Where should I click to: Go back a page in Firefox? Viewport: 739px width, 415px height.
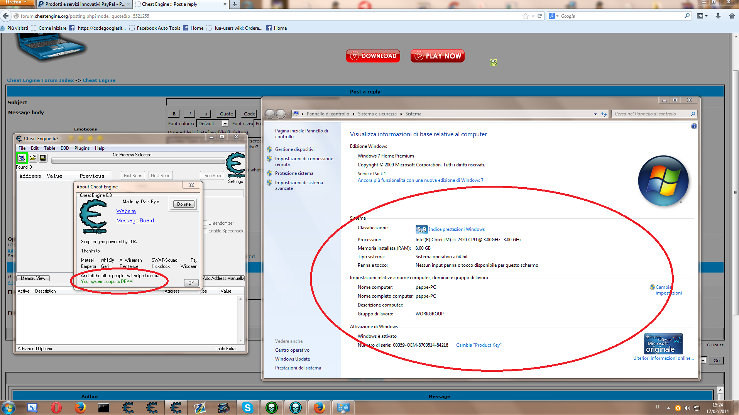(5, 16)
